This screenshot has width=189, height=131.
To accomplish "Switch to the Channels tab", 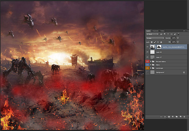I will tap(155, 31).
